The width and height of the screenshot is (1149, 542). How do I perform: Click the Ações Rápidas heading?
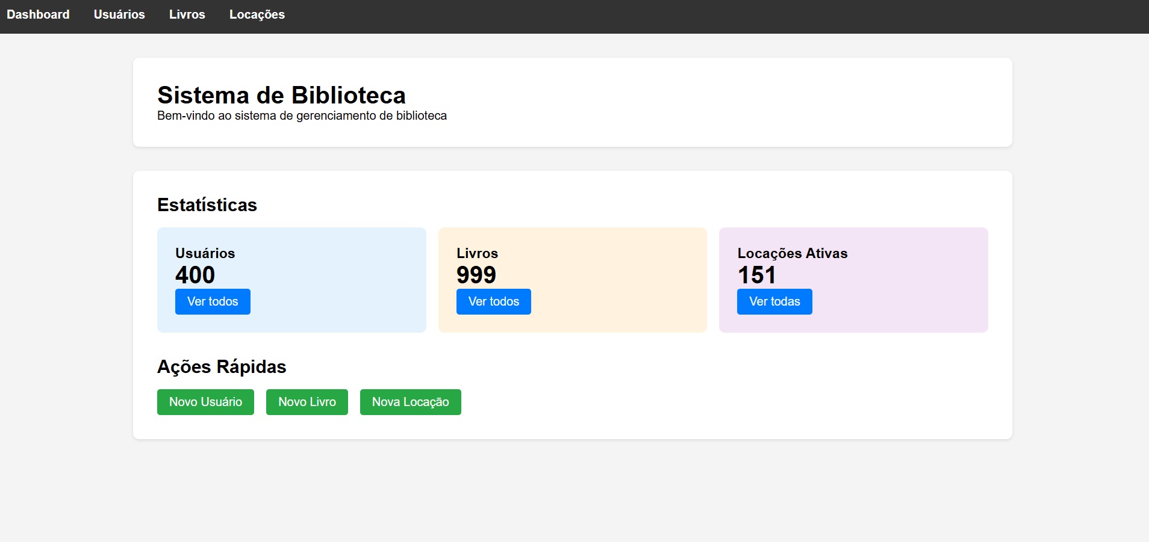(x=222, y=366)
